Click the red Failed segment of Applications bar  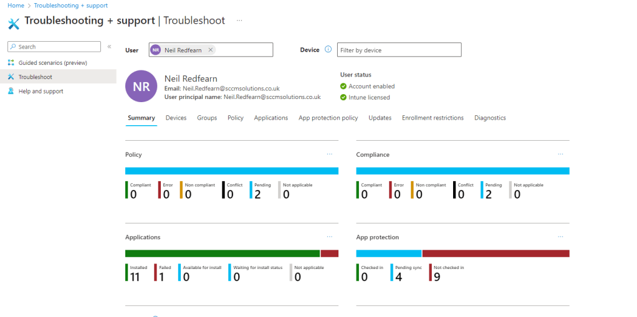[x=330, y=253]
